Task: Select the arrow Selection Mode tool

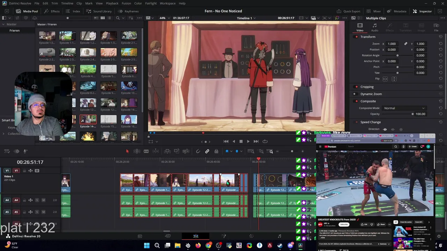Action: point(127,151)
